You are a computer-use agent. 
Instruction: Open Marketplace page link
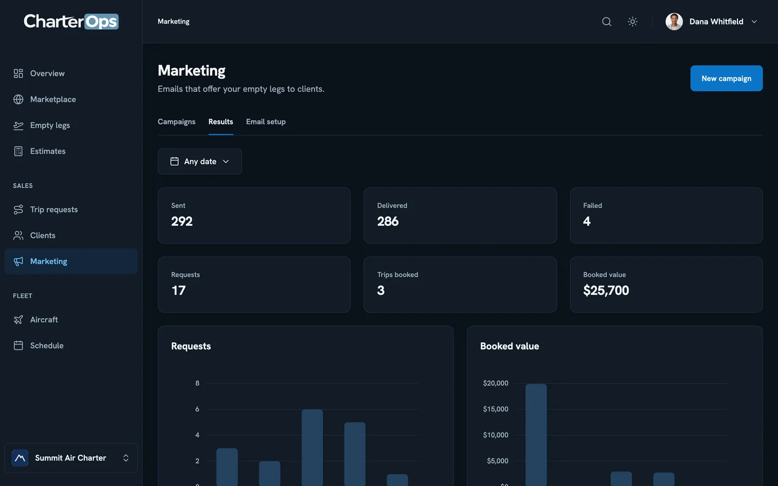click(x=71, y=99)
